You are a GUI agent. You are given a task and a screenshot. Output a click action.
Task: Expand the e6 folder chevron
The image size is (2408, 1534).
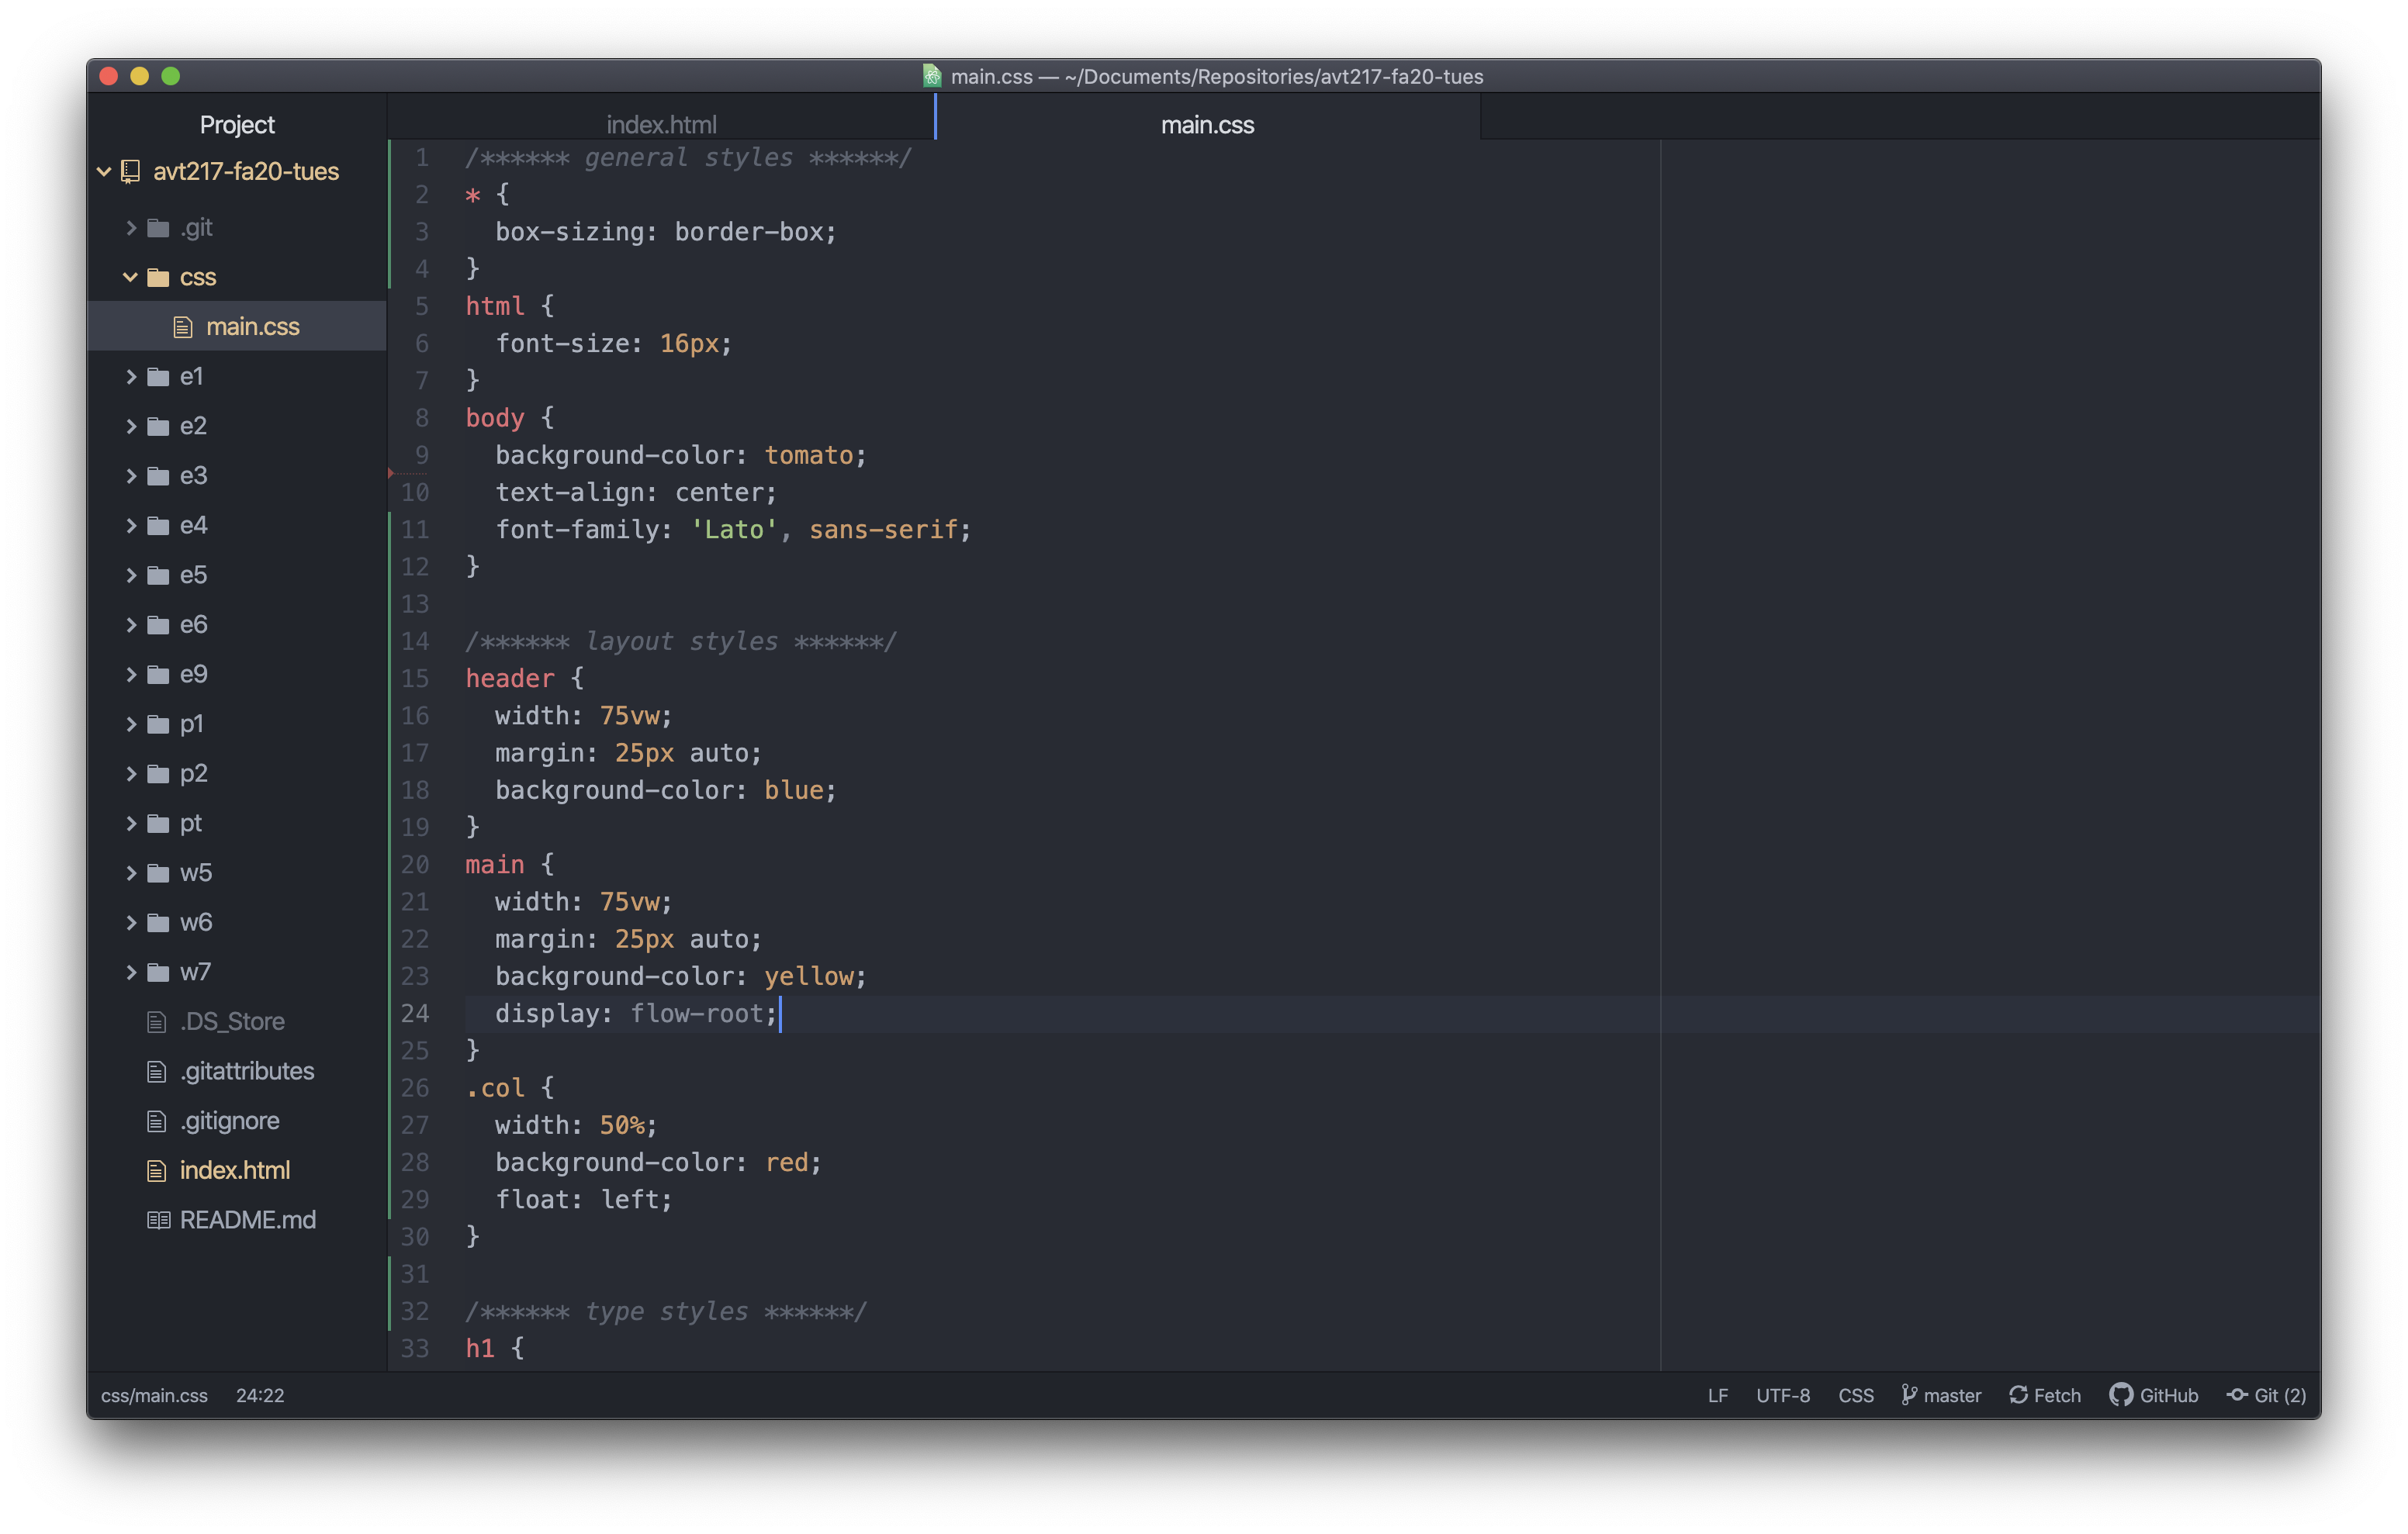point(131,625)
